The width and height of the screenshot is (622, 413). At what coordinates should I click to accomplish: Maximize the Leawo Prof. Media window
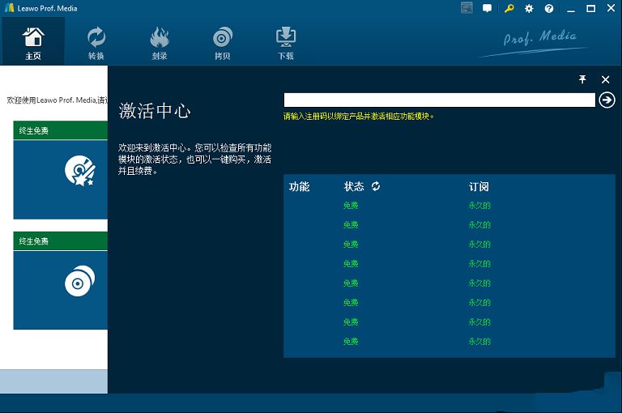pyautogui.click(x=590, y=8)
